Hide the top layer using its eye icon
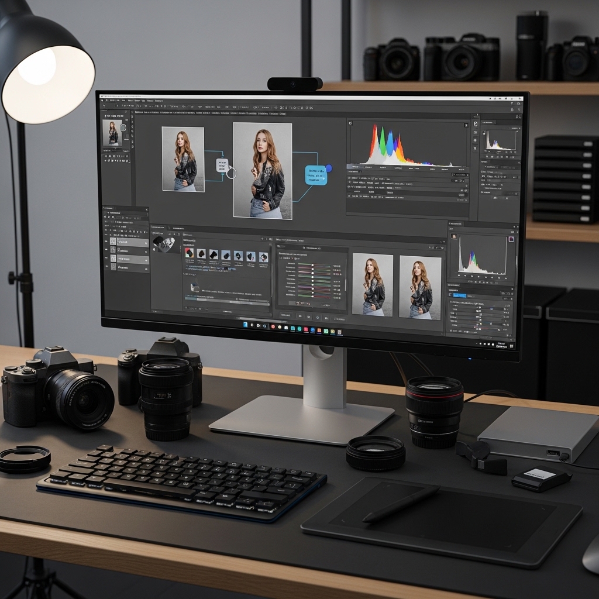 (107, 241)
